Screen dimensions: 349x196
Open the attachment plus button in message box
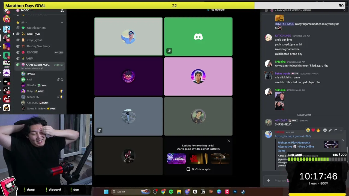268,180
